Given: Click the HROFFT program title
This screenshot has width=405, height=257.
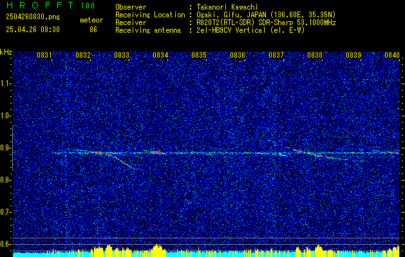Looking at the screenshot, I should (40, 5).
